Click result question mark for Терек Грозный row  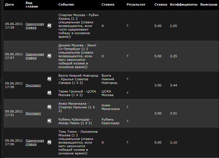tap(127, 93)
